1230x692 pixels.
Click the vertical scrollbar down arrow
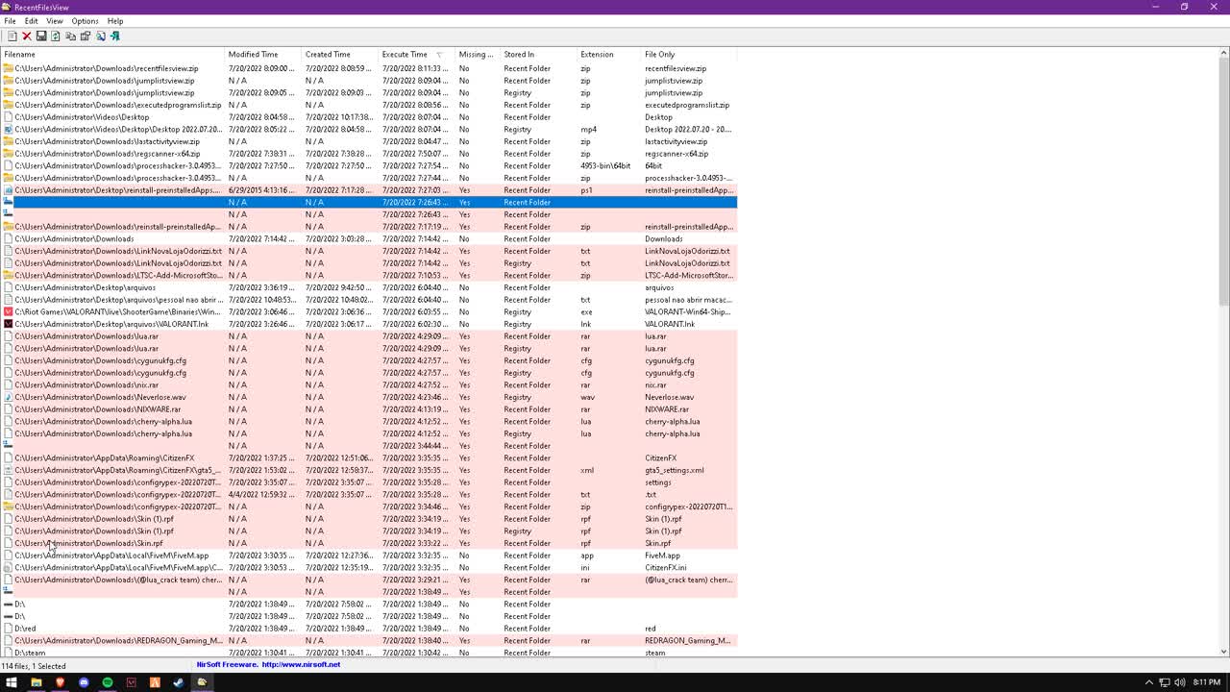click(1223, 652)
